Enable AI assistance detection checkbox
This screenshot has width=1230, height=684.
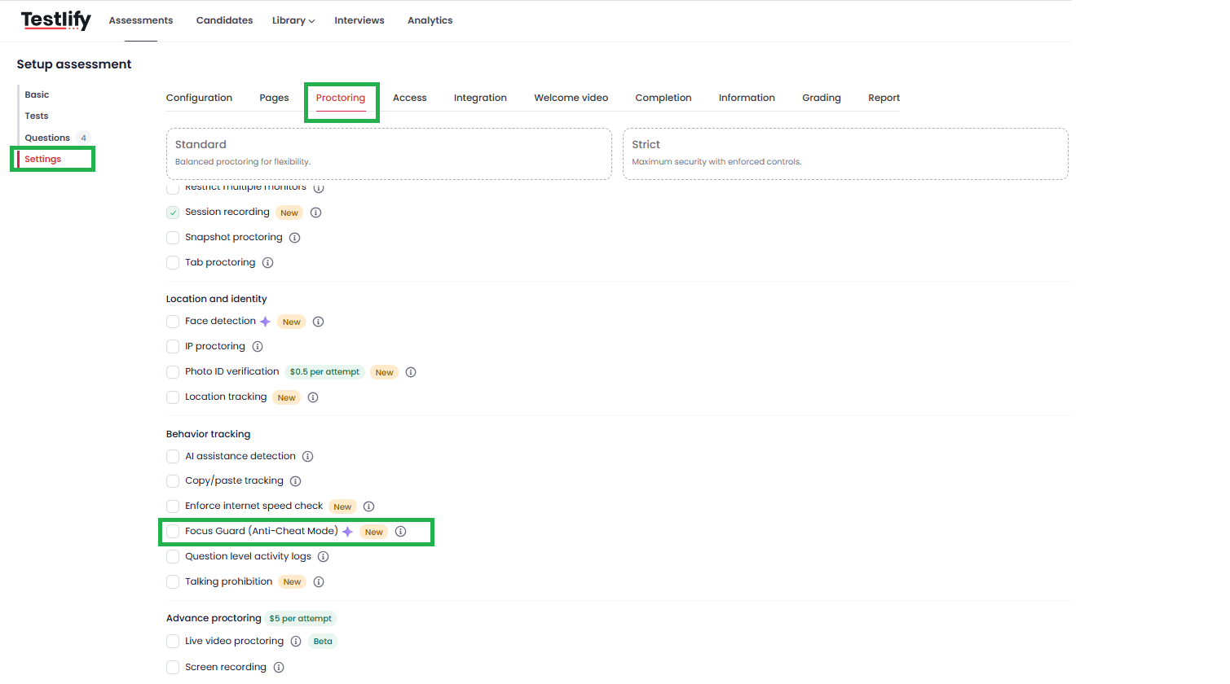click(173, 457)
